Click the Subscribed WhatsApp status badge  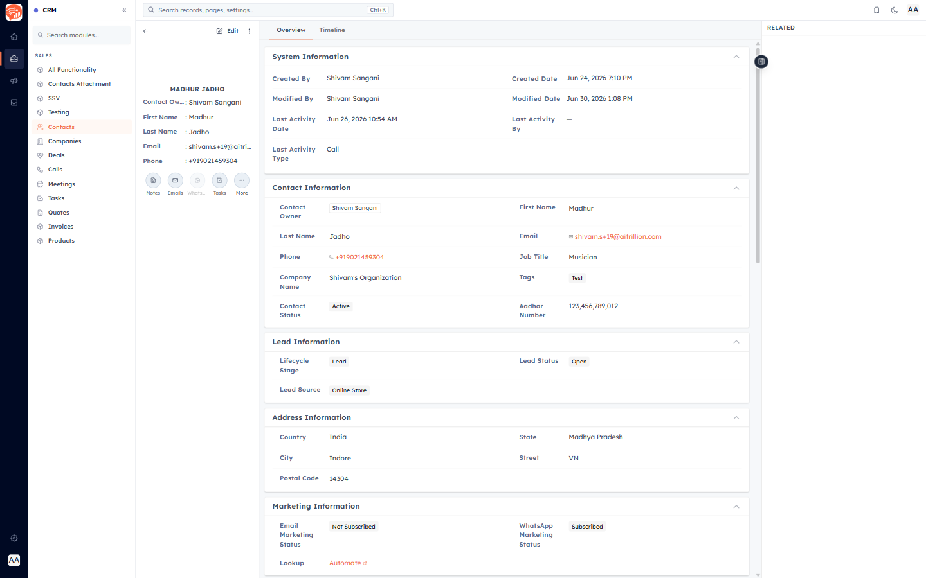click(x=587, y=527)
